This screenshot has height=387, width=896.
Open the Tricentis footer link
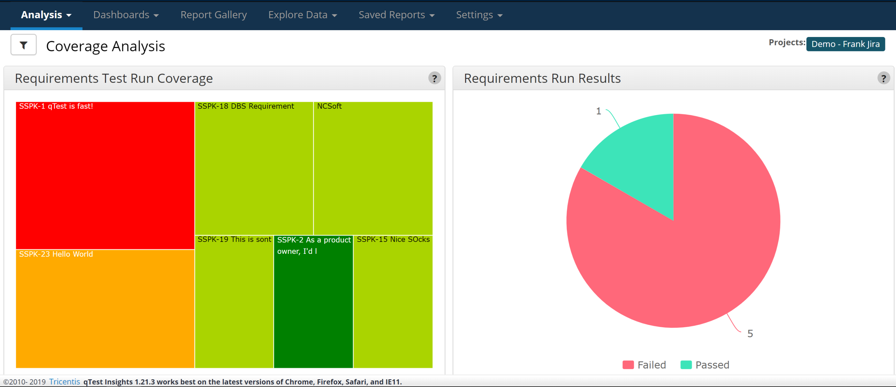[x=64, y=381]
